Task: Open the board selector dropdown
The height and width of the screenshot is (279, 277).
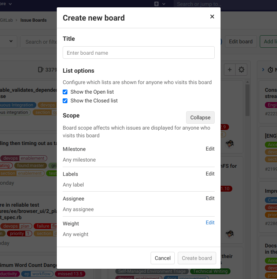Action: coord(8,41)
